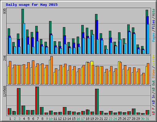Select day label 8

click(x=42, y=119)
